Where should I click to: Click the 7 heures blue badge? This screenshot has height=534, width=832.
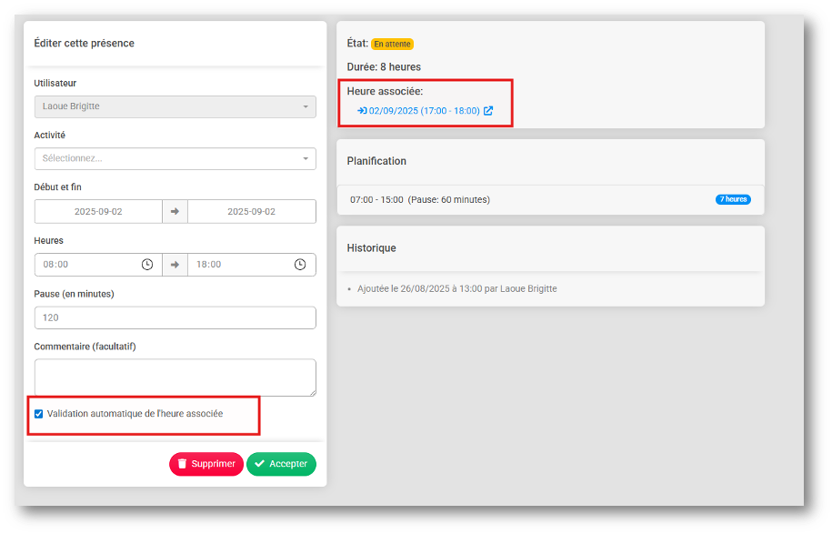(733, 199)
